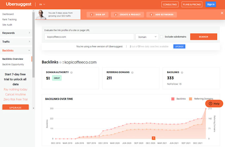225x147 pixels.
Task: Click the 'NoFollow: 13' text
Action: 174,84
